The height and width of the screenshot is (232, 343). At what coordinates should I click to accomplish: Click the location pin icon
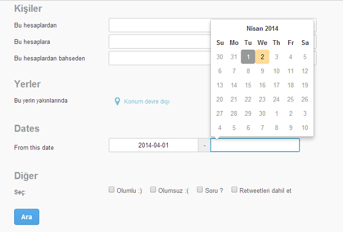(118, 101)
